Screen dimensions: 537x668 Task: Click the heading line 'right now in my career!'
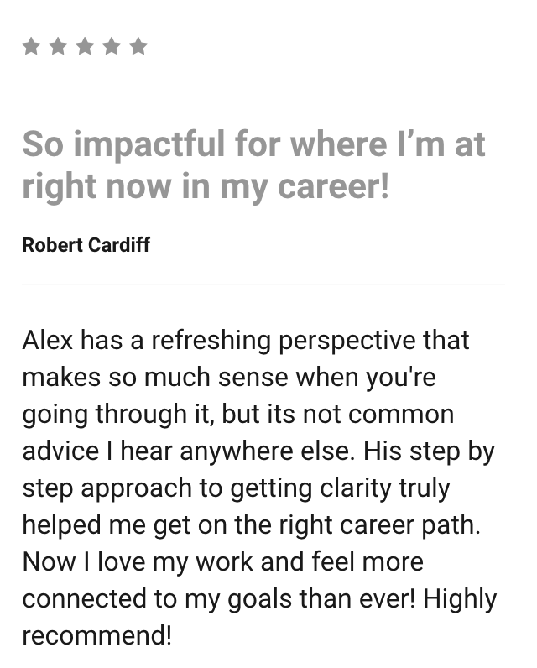coord(206,187)
